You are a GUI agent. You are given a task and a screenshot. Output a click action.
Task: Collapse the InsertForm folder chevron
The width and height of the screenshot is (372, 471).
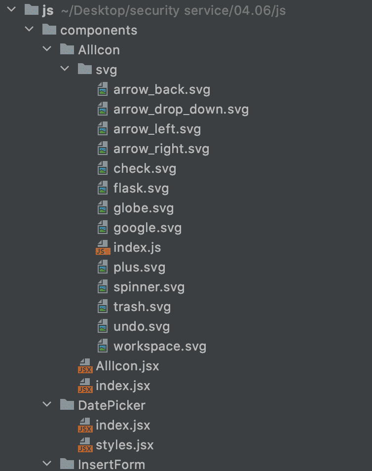[x=47, y=464]
